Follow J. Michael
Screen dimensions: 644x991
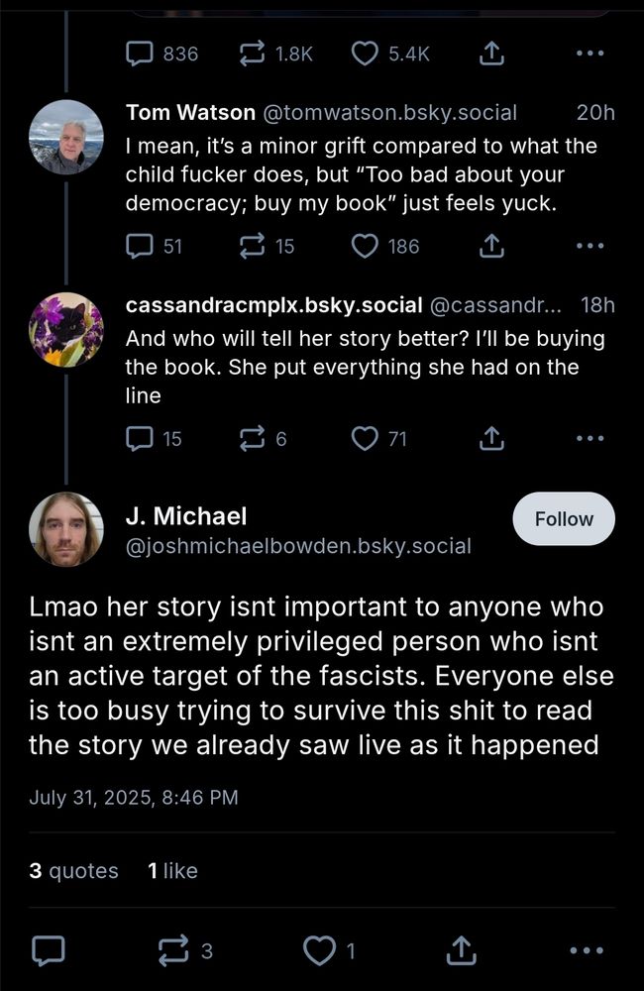[563, 519]
